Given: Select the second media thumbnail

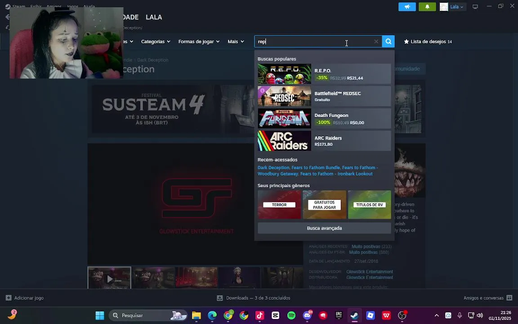Looking at the screenshot, I should [x=154, y=278].
